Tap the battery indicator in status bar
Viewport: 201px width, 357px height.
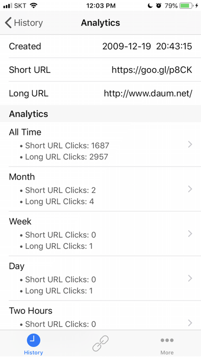pos(186,6)
